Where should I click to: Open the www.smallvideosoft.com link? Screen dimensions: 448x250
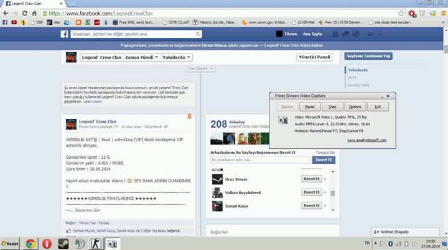367,140
